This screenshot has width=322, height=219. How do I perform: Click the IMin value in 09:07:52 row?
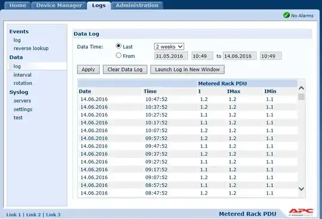270,177
